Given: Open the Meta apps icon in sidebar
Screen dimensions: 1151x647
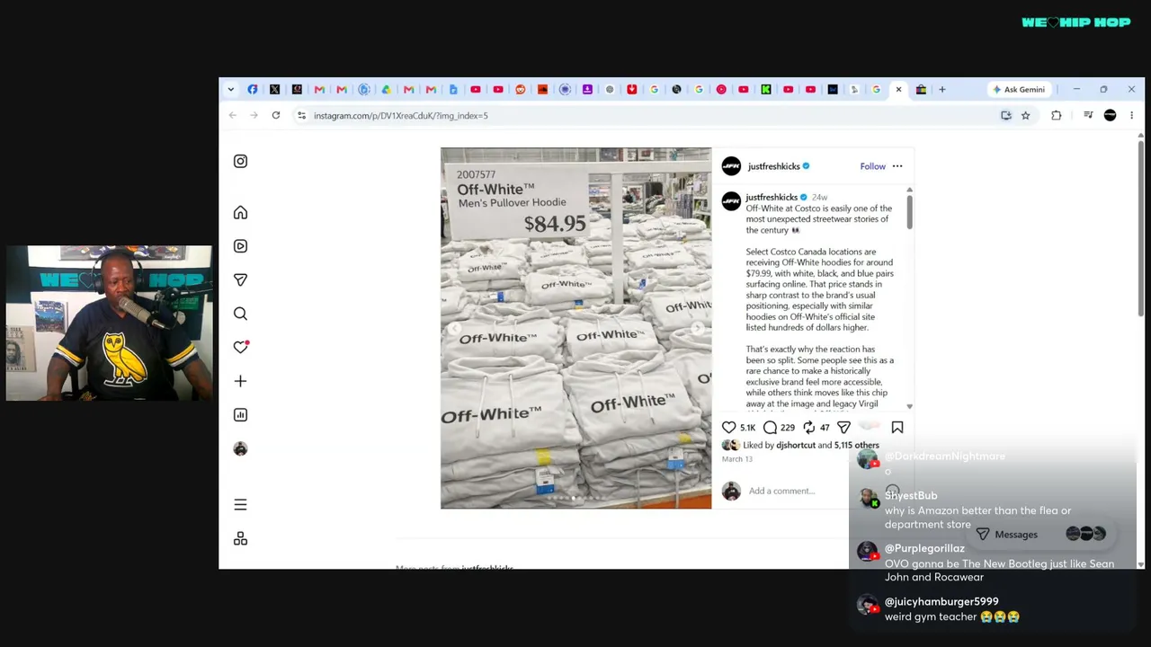Looking at the screenshot, I should pos(240,538).
